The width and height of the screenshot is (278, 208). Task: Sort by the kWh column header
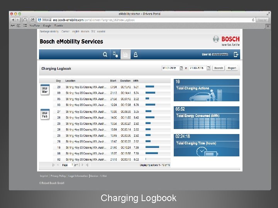click(x=136, y=81)
